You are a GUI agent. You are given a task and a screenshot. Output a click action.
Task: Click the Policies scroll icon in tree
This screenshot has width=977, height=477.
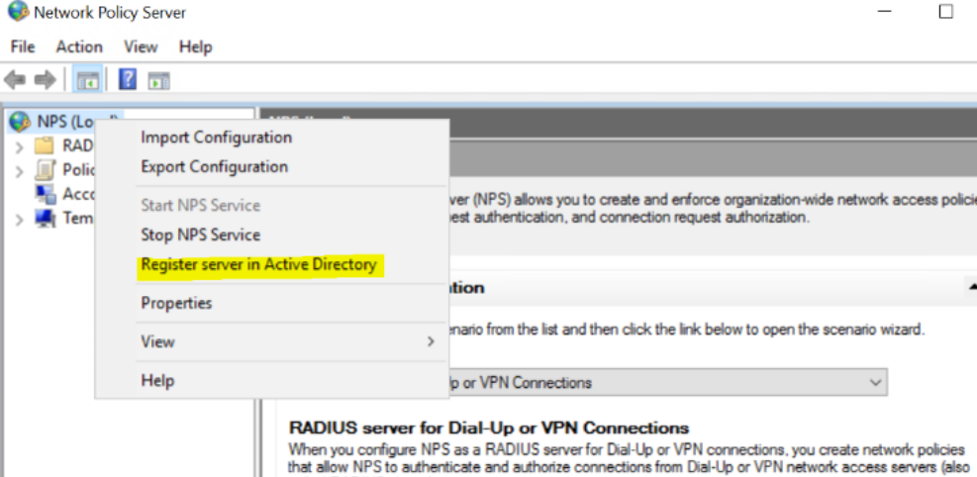point(46,170)
